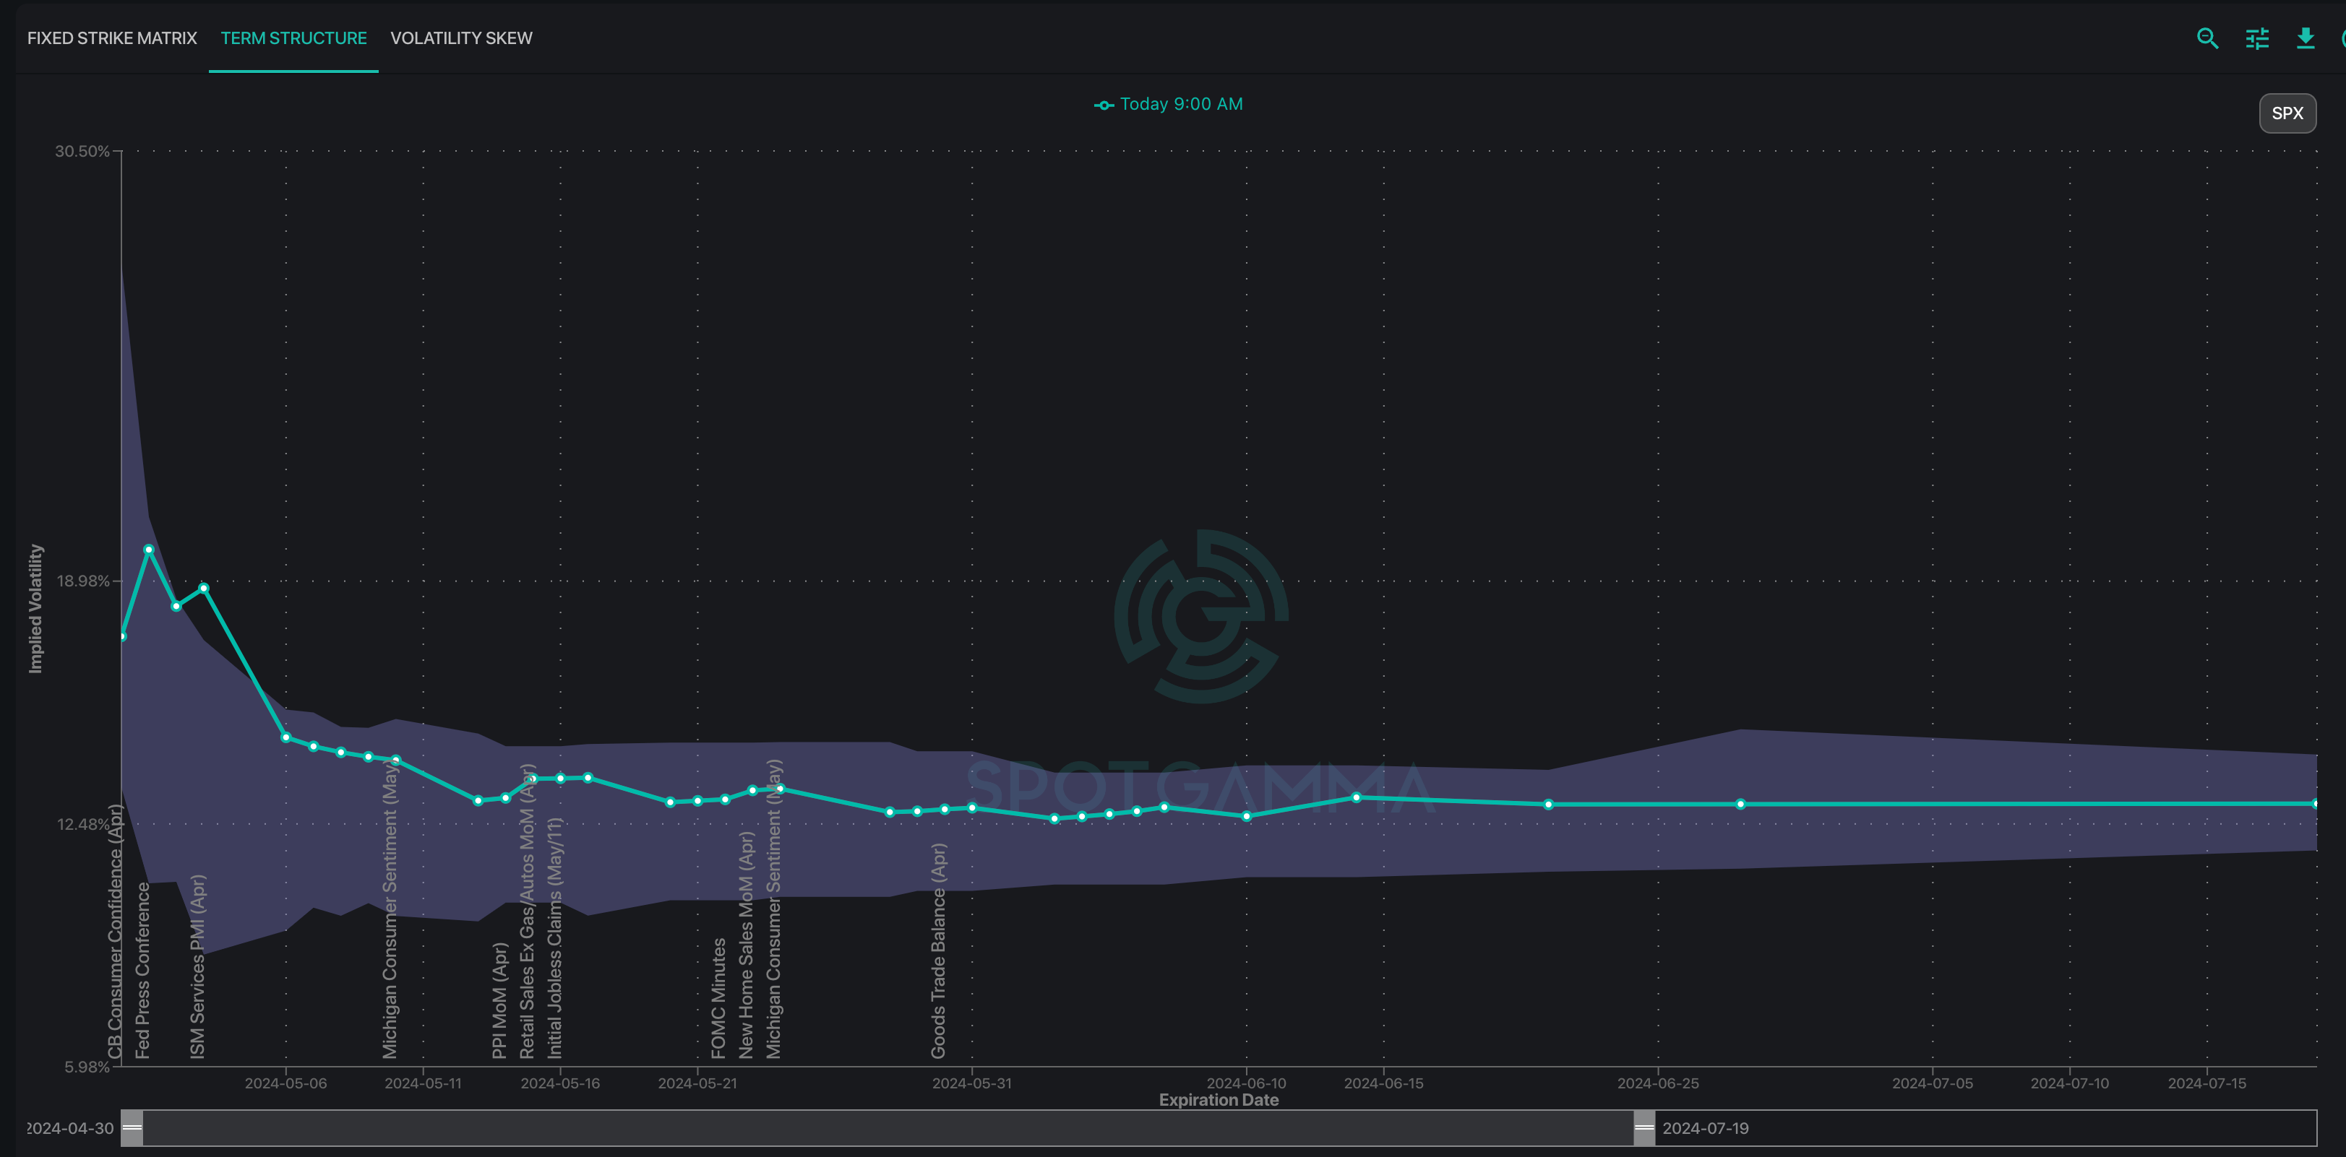Click the left handle of the date range slider
The image size is (2346, 1157).
point(132,1128)
